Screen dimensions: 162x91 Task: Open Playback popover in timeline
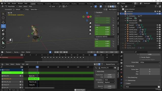(x=9, y=52)
